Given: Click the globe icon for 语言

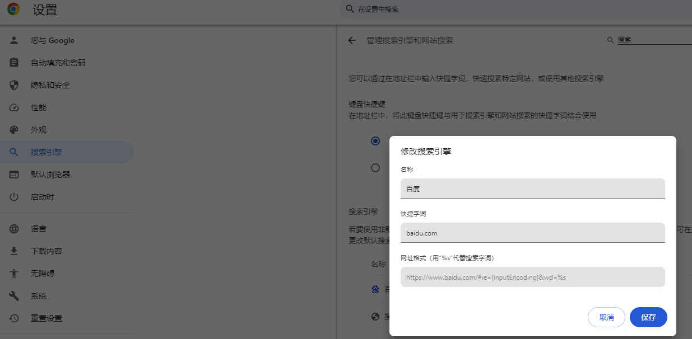Looking at the screenshot, I should click(15, 229).
